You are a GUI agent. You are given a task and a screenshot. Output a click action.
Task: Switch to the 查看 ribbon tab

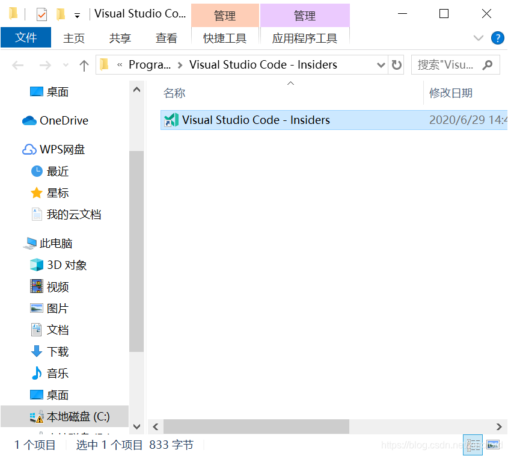[167, 37]
